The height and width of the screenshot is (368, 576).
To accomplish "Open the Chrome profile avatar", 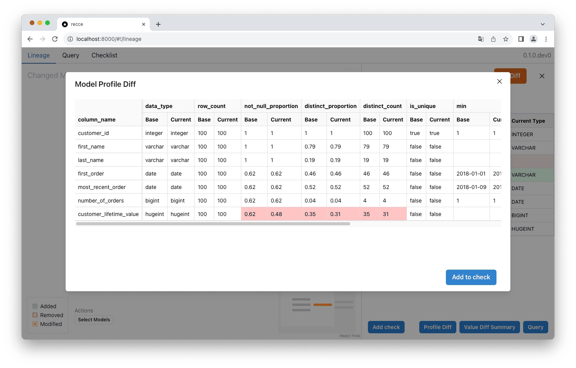I will click(534, 39).
